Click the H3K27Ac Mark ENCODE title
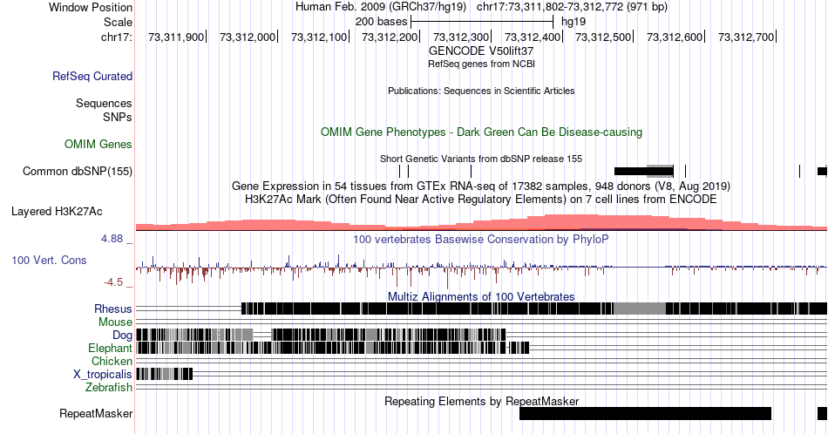Viewport: 828px width, 434px height. (481, 199)
